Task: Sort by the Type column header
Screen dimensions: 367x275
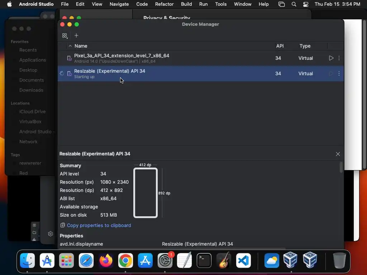Action: pyautogui.click(x=305, y=46)
